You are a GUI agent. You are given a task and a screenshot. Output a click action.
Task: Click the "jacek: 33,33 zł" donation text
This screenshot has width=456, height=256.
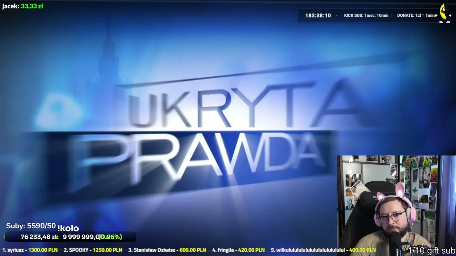click(22, 6)
